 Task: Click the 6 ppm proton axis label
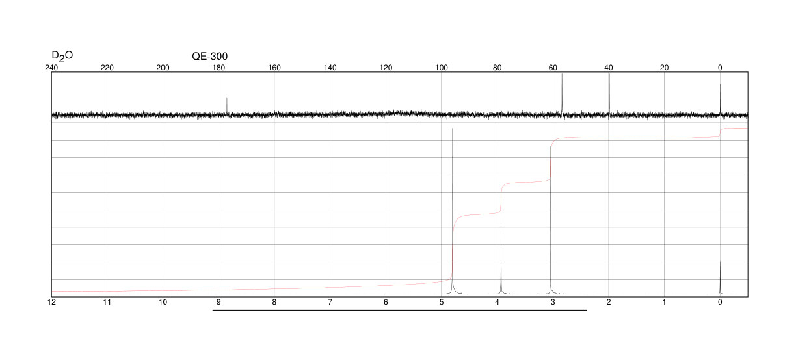(386, 303)
